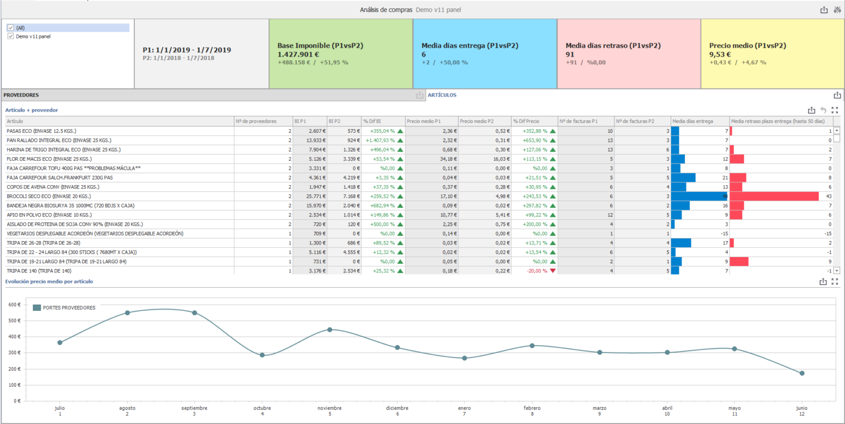Image resolution: width=845 pixels, height=424 pixels.
Task: Click the Media días entrega column header
Action: tap(700, 121)
